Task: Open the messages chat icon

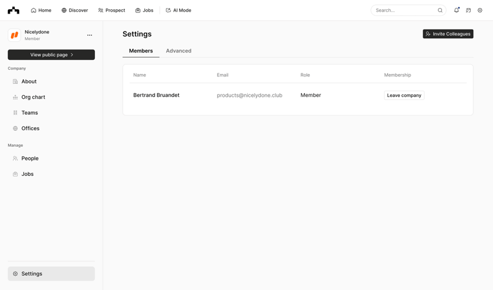Action: coord(468,10)
